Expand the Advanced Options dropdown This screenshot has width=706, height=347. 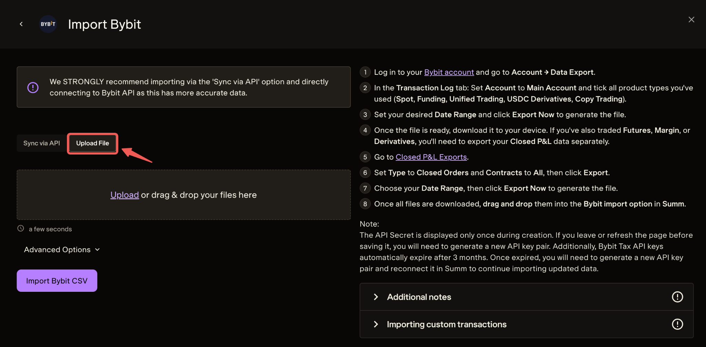click(58, 250)
